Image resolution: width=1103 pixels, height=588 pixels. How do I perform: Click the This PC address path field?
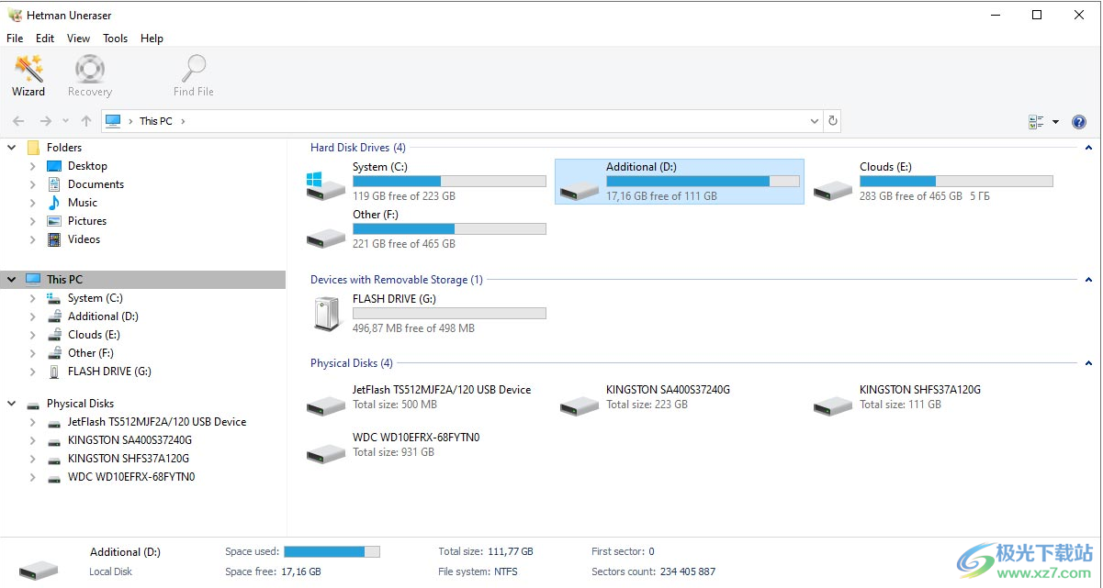point(459,121)
